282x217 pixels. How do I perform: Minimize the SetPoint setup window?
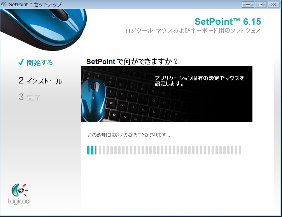coord(248,5)
